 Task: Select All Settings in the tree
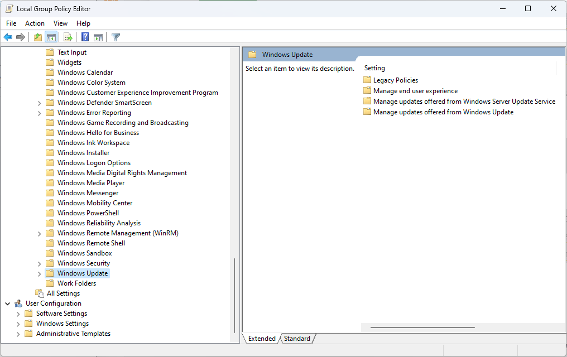(63, 293)
